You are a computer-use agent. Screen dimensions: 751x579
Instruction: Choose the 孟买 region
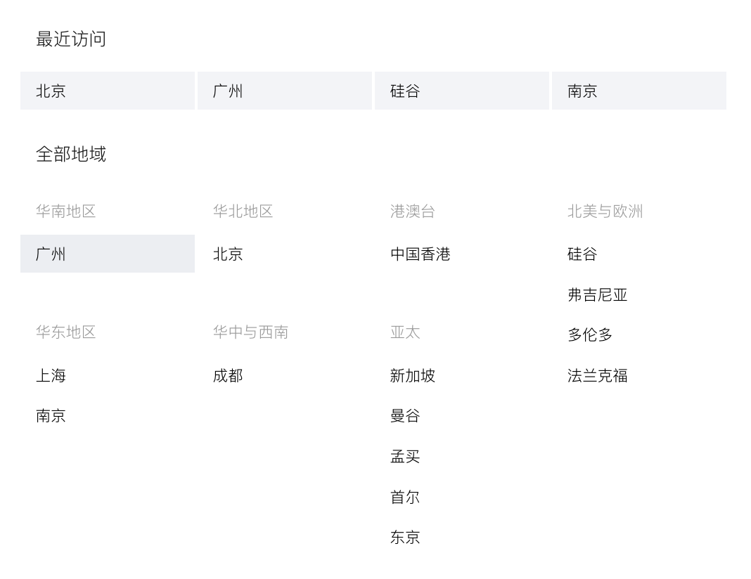coord(406,456)
